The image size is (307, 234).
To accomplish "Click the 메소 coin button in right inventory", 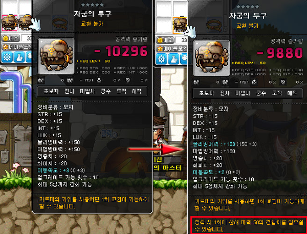I will click(165, 40).
